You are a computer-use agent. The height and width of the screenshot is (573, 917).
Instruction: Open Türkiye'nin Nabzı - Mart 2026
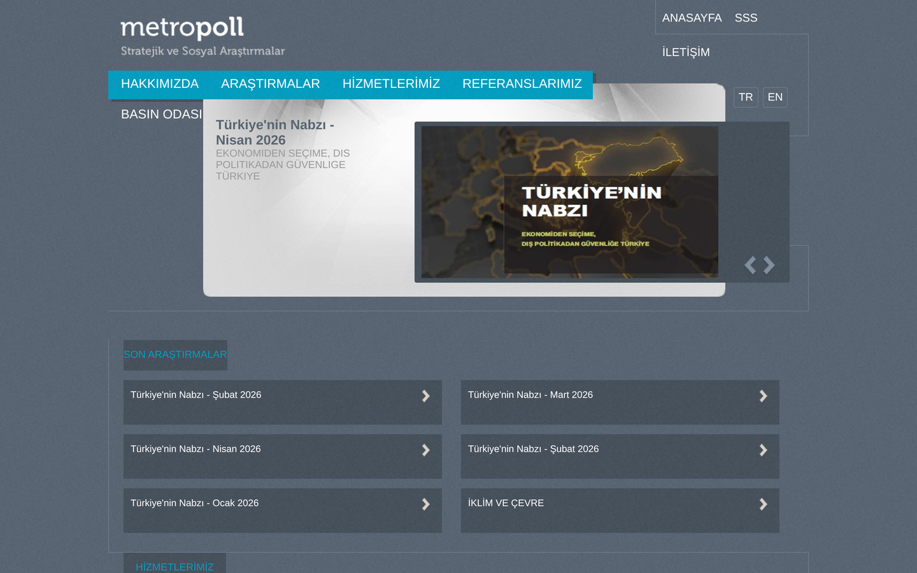[x=530, y=395]
